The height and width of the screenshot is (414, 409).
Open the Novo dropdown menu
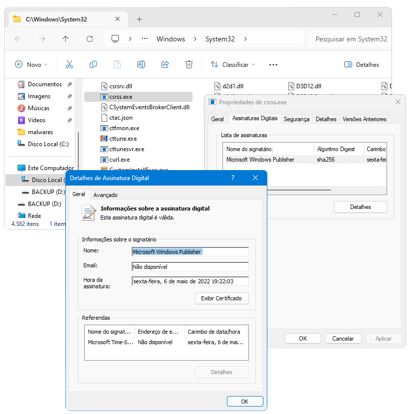pos(31,64)
